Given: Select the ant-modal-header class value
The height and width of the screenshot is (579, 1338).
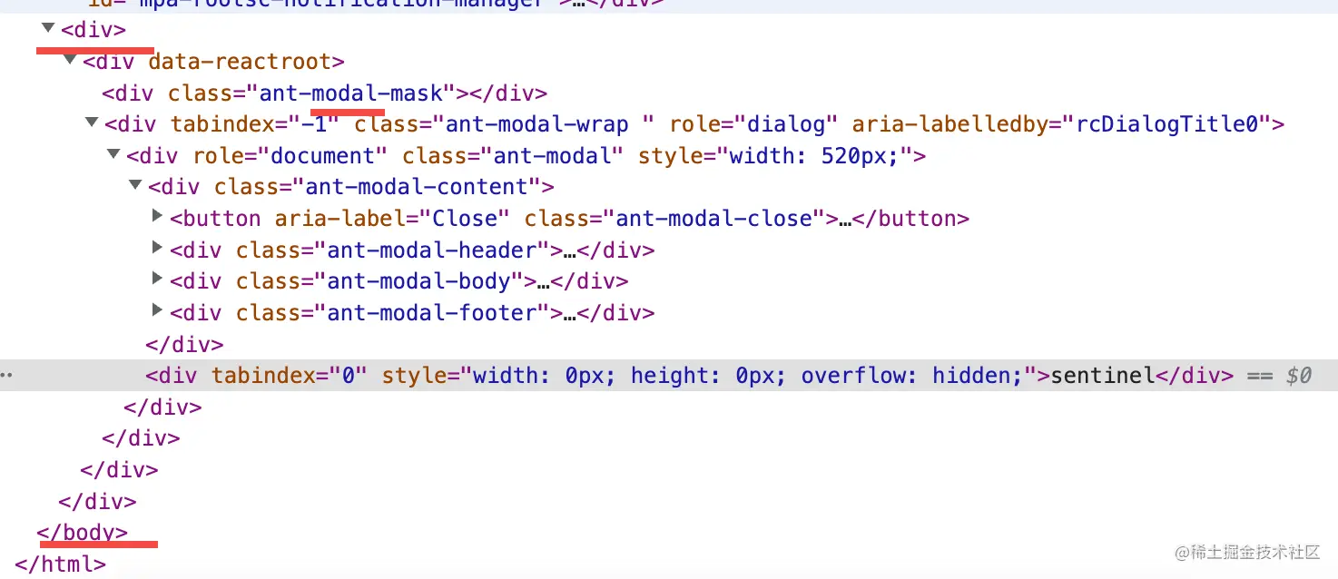Looking at the screenshot, I should click(432, 250).
